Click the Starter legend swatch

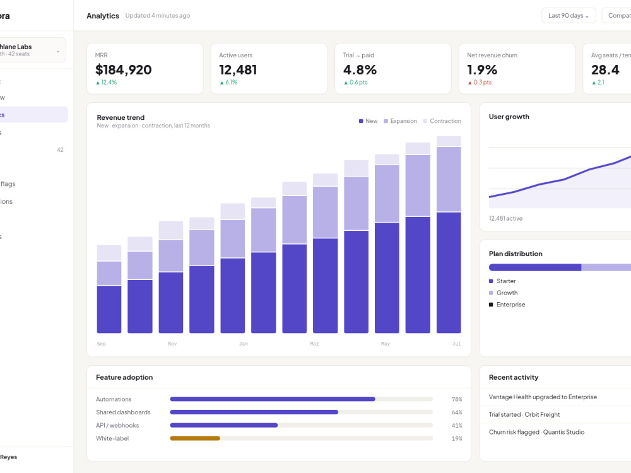[x=491, y=281]
